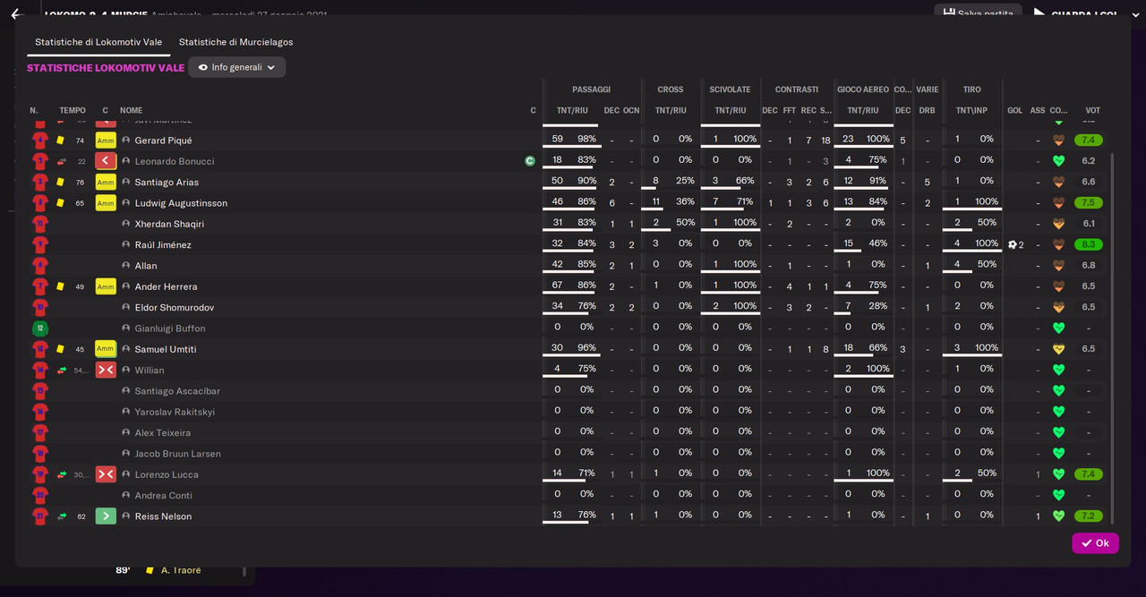Go back using the top-left arrow
Screen dimensions: 1146x597
[x=15, y=13]
